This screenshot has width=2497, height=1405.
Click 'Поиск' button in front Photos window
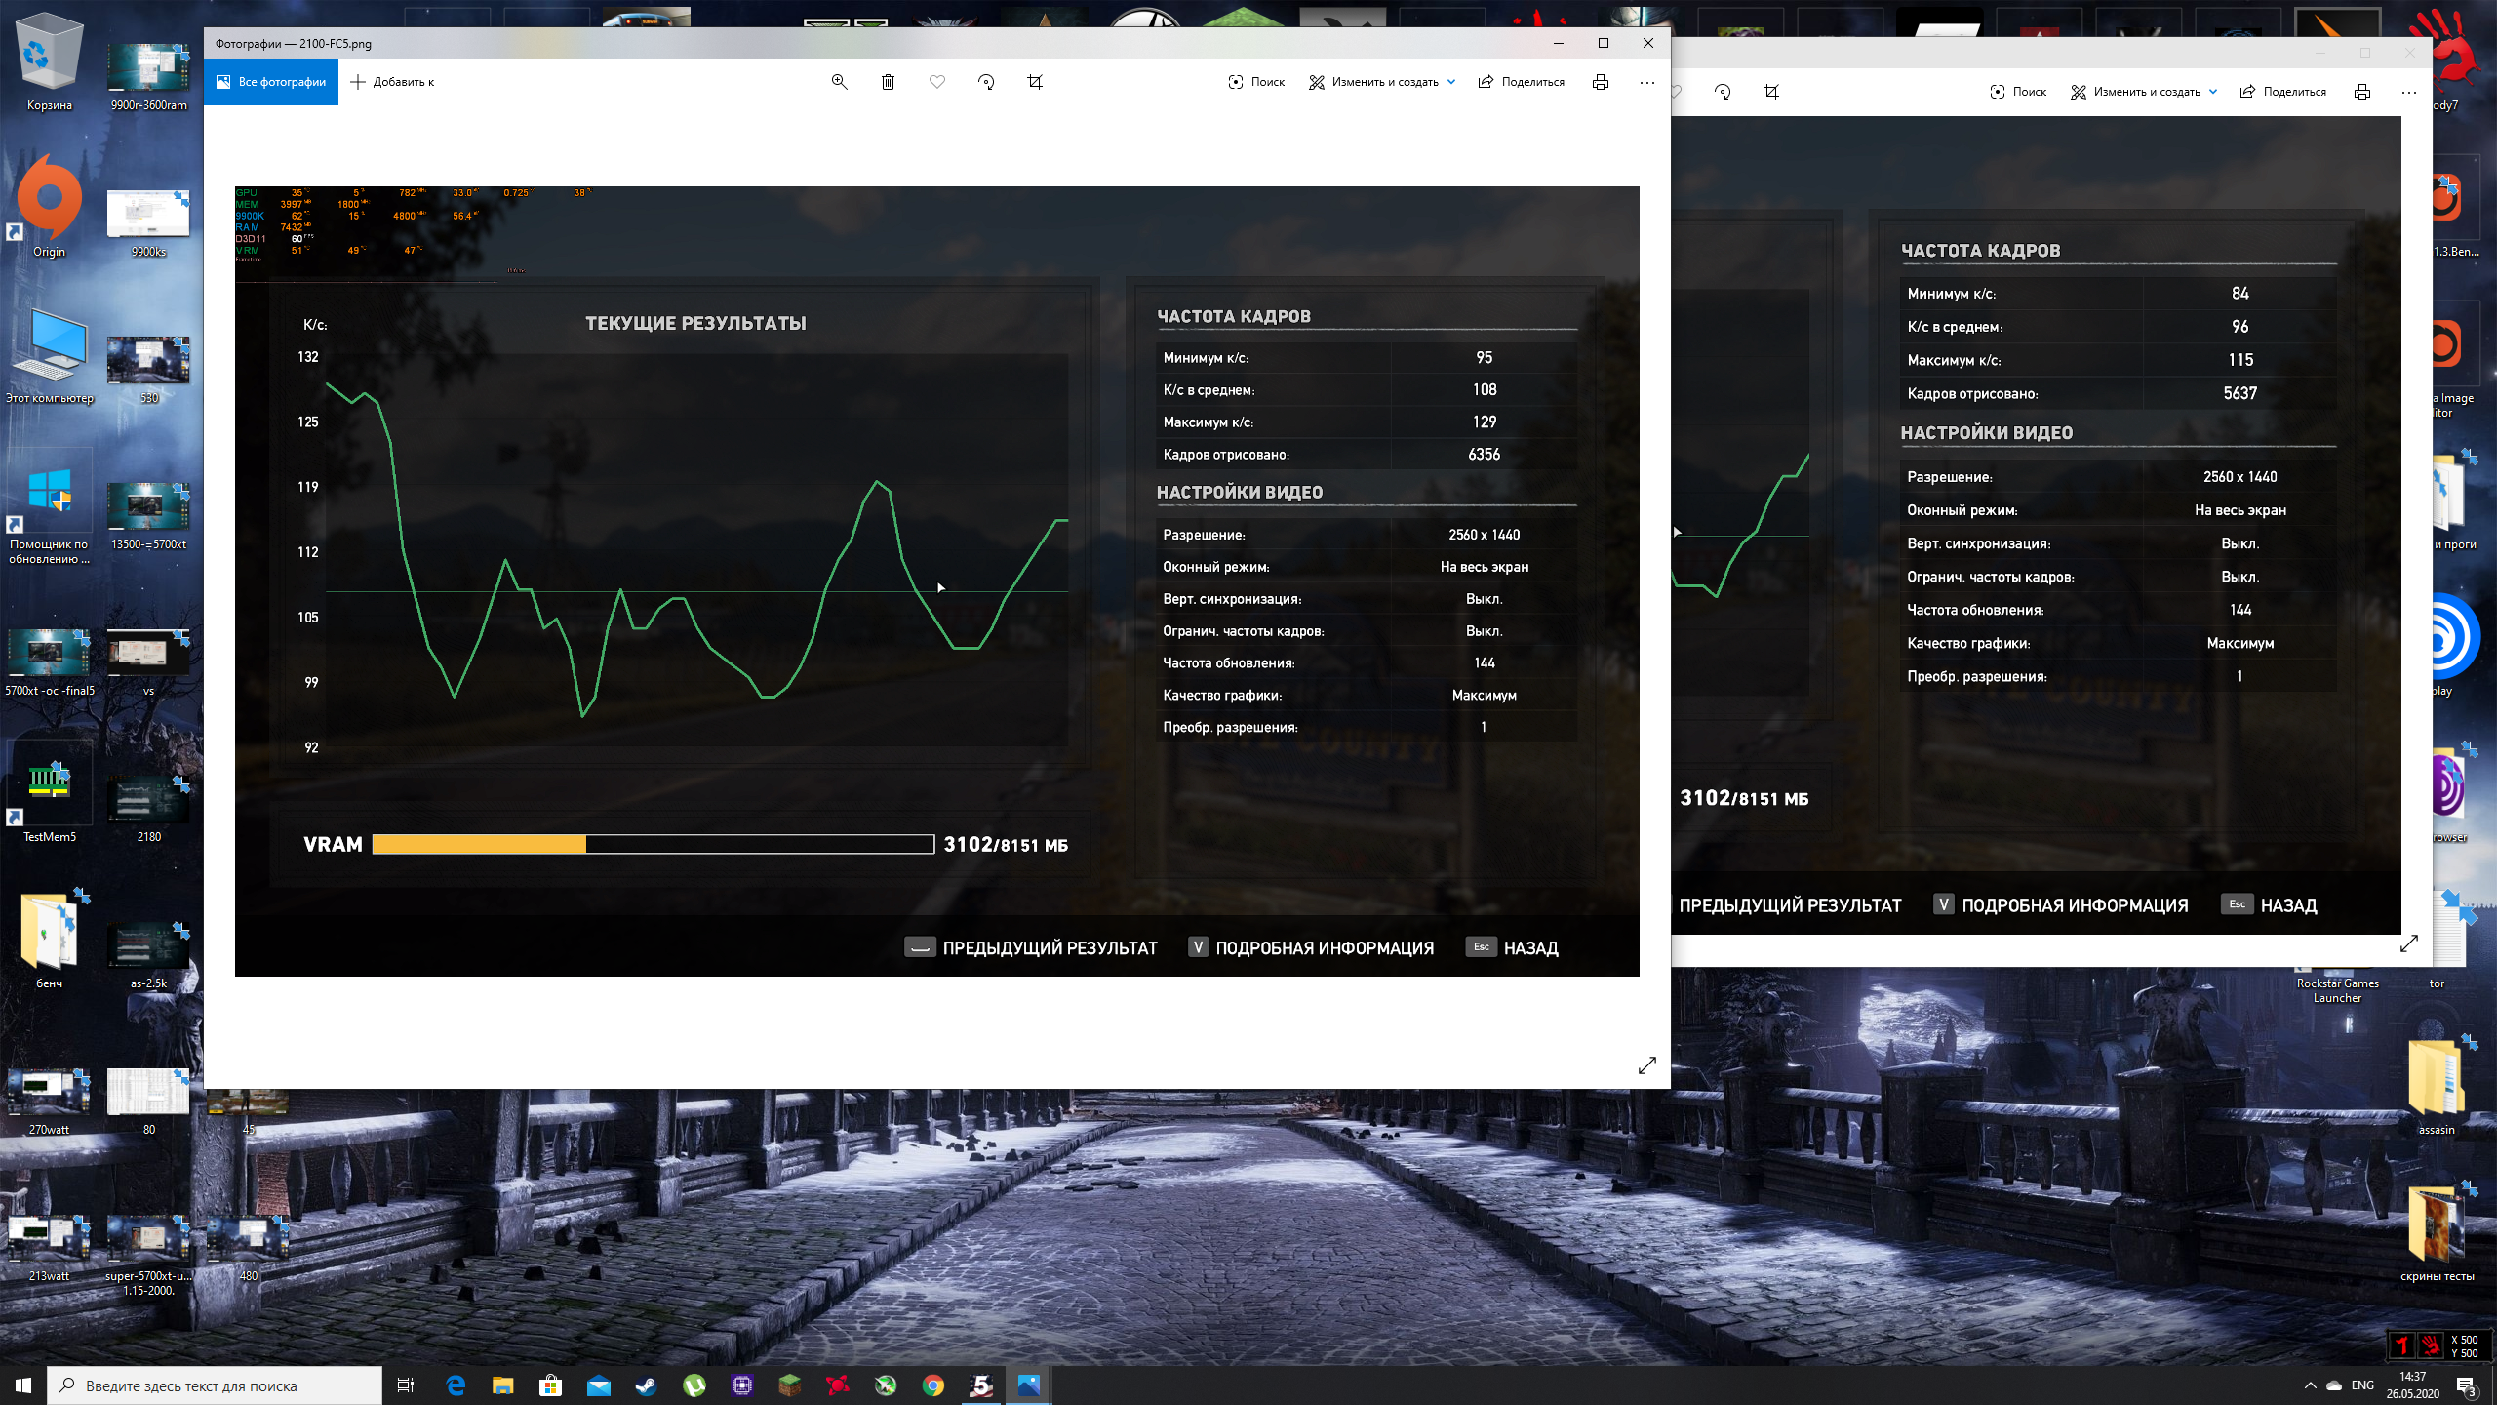(x=1256, y=82)
